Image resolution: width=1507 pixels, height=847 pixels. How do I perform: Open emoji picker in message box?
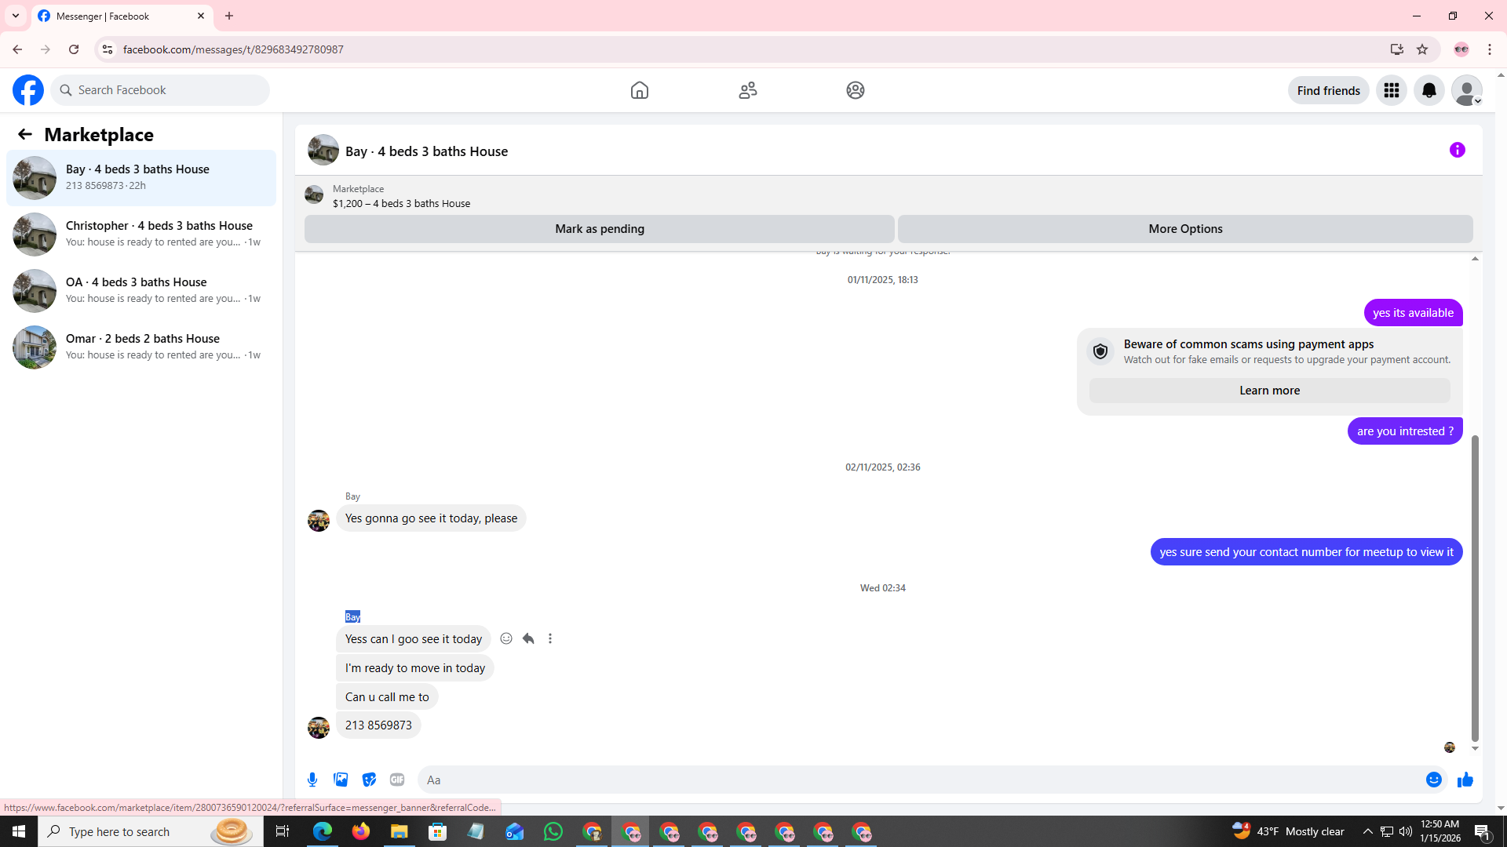click(x=1433, y=780)
